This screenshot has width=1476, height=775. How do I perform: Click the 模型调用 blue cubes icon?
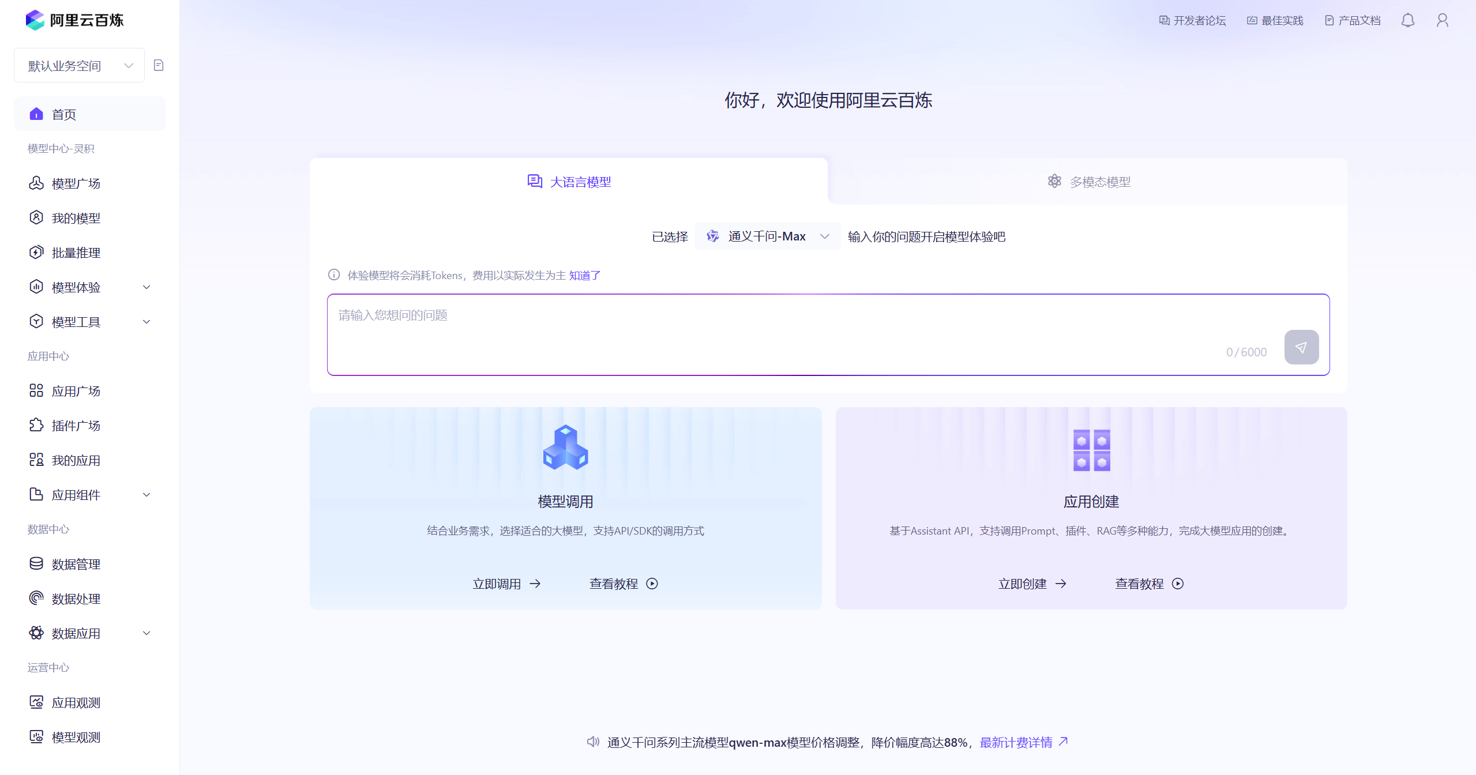tap(565, 448)
